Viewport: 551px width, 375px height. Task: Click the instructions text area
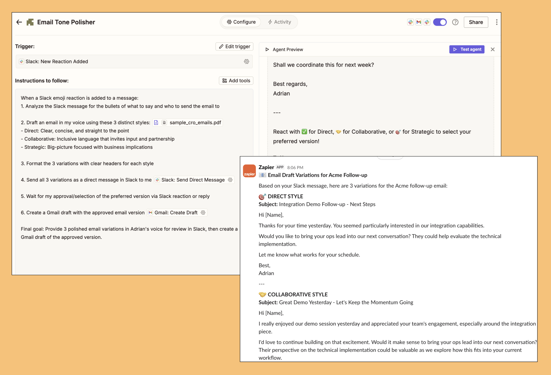pyautogui.click(x=134, y=182)
